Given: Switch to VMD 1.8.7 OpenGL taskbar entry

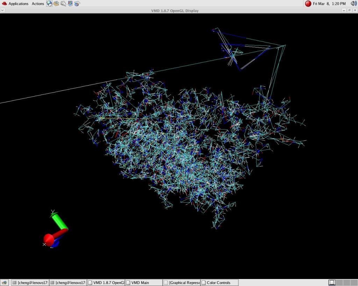Looking at the screenshot, I should click(x=106, y=283).
